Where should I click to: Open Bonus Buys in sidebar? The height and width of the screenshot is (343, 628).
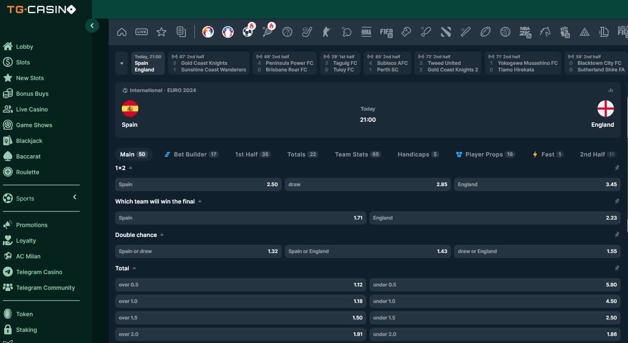(x=25, y=94)
